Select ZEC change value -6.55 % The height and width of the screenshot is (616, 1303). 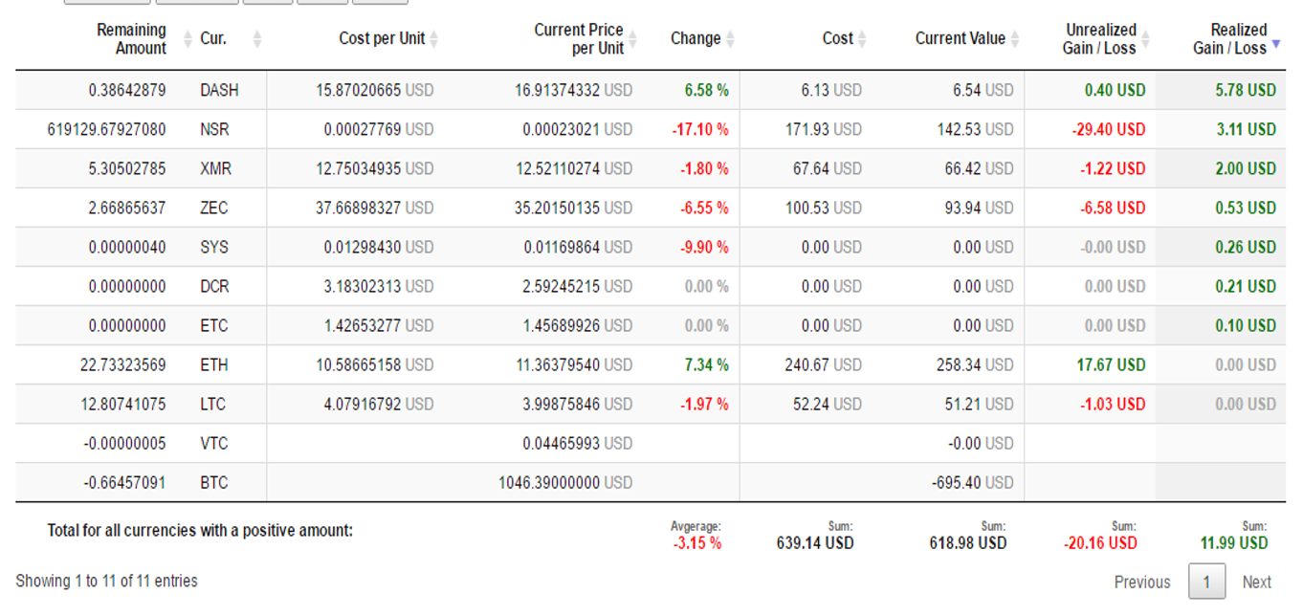[704, 208]
